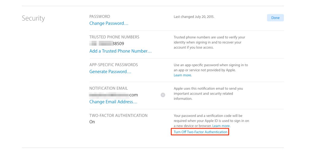Image resolution: width=309 pixels, height=154 pixels.
Task: Click the Generate Password link
Action: coord(110,72)
